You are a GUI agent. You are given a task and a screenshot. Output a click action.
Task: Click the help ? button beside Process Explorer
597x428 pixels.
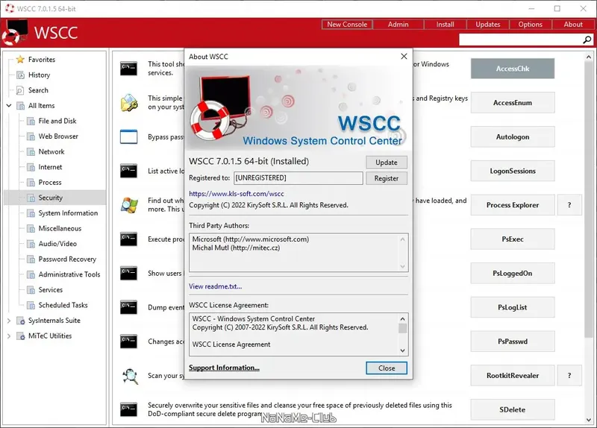tap(569, 205)
